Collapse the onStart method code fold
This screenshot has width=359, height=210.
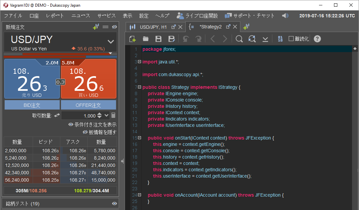coord(139,138)
